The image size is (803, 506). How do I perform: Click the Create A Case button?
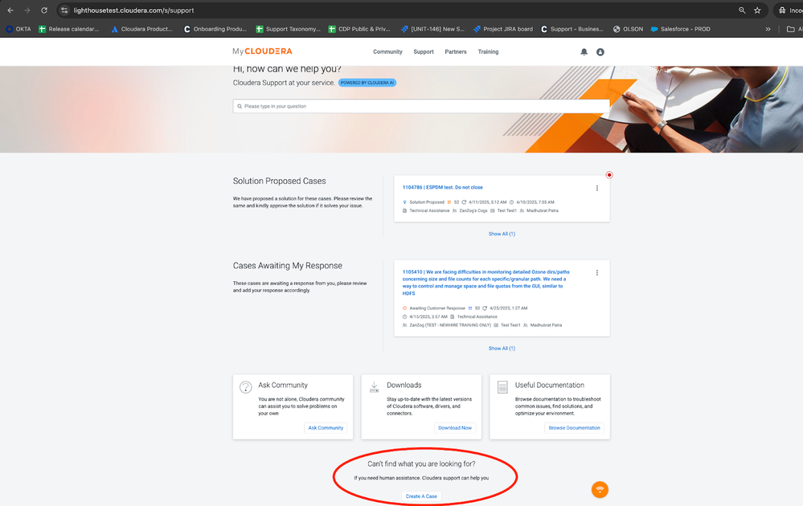[x=421, y=496]
